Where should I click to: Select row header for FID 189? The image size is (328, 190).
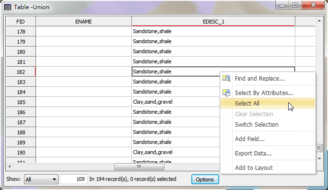pyautogui.click(x=21, y=142)
